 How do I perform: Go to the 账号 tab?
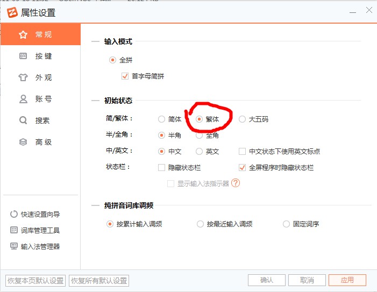[x=40, y=99]
